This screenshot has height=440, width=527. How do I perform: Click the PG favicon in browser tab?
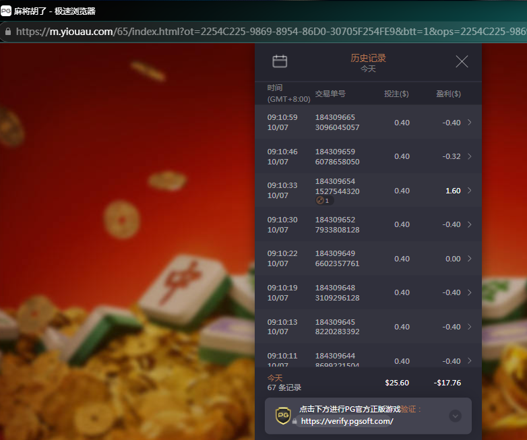6,11
